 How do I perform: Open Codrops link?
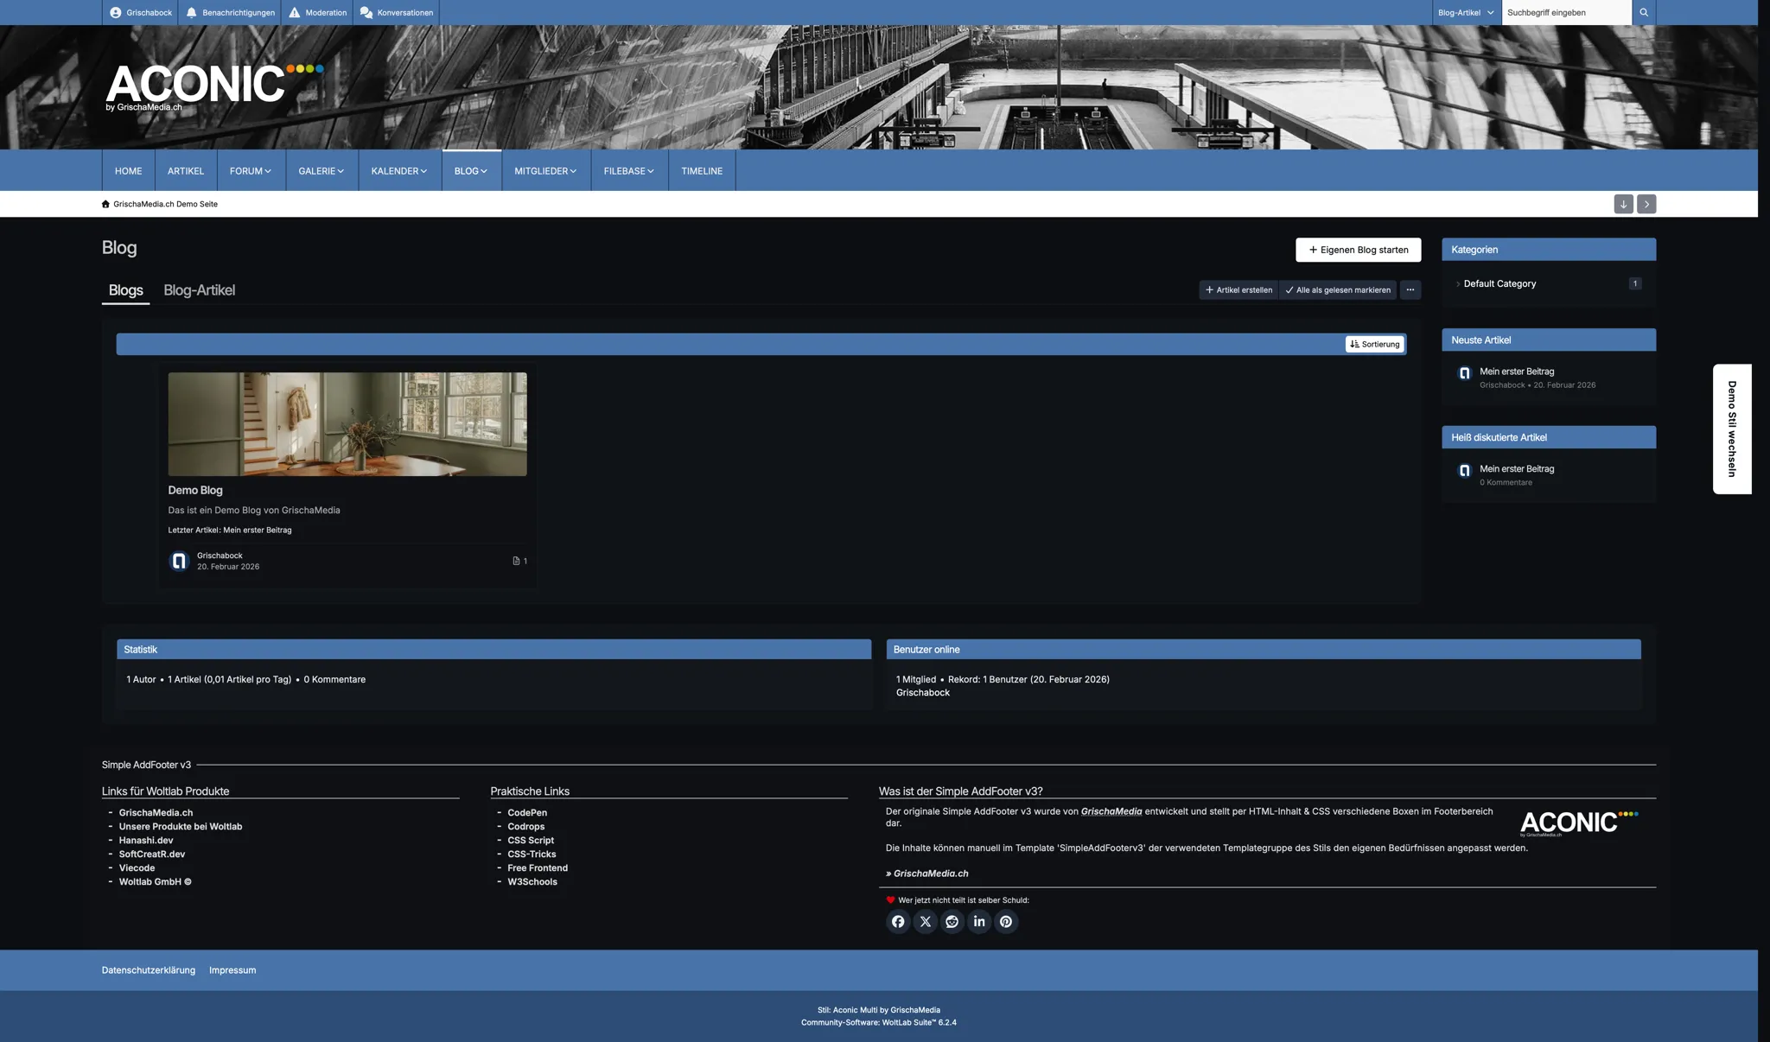point(526,827)
